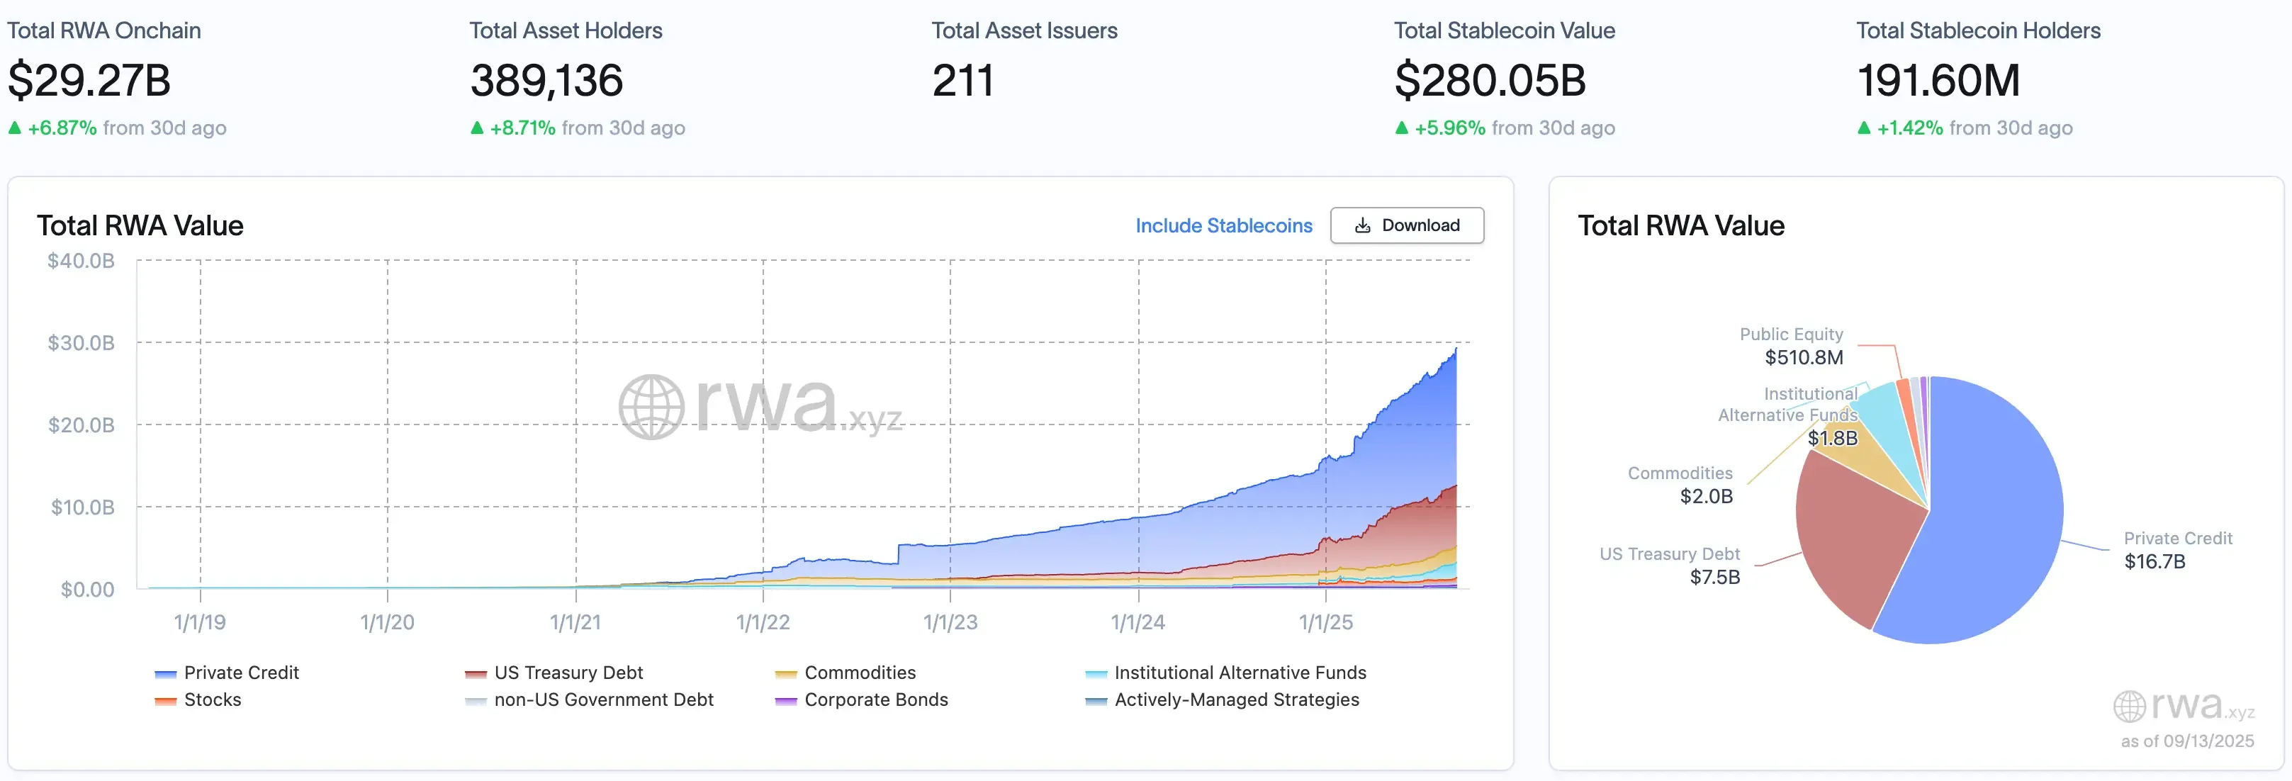Click green up arrow beside +1.42%
Viewport: 2292px width, 781px height.
[x=1864, y=128]
